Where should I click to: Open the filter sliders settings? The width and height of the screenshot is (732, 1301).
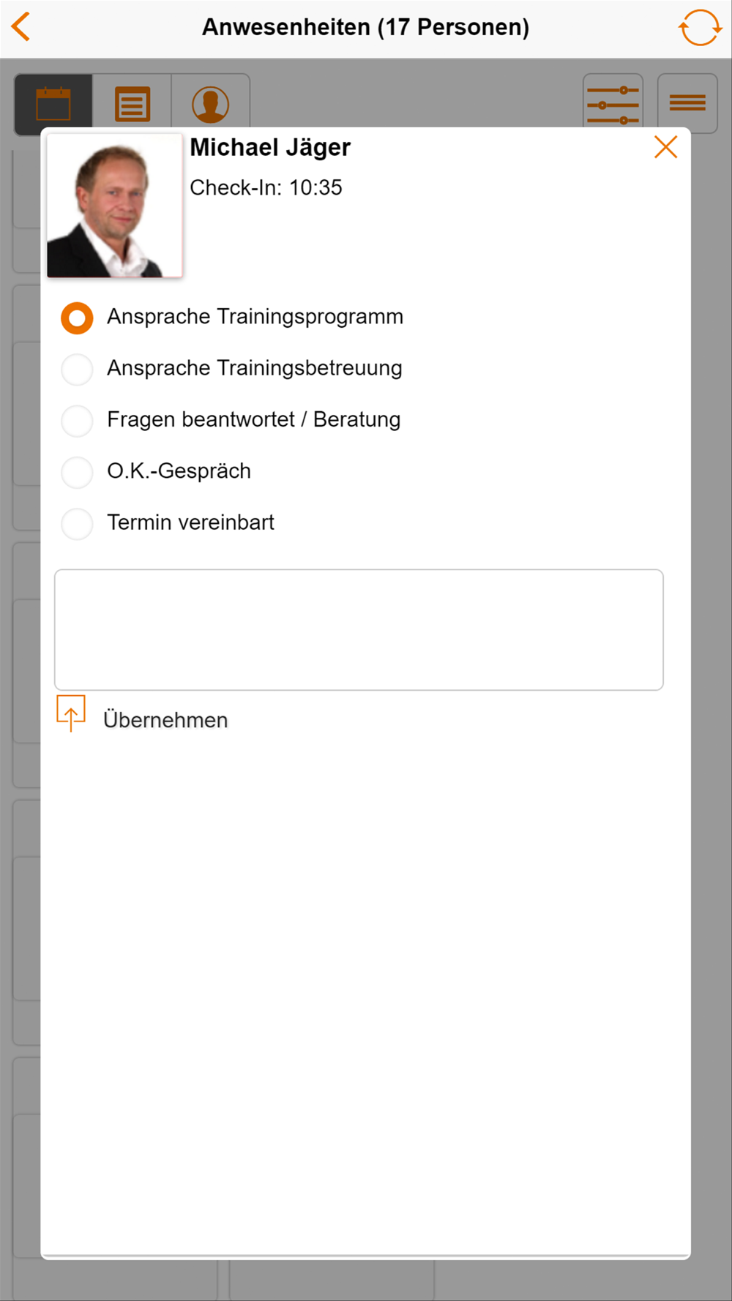(613, 103)
